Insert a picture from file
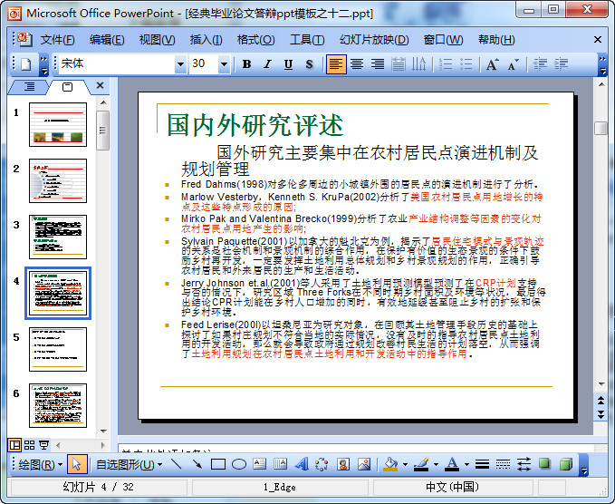615x504 pixels. [364, 464]
